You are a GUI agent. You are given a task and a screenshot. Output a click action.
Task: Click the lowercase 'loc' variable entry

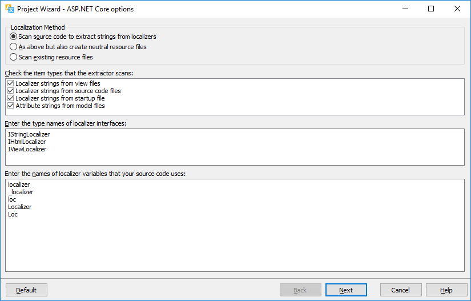(x=12, y=199)
